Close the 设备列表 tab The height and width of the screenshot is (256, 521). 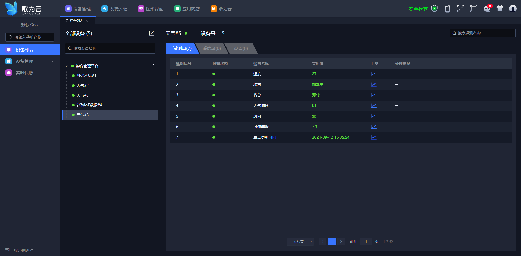click(87, 21)
